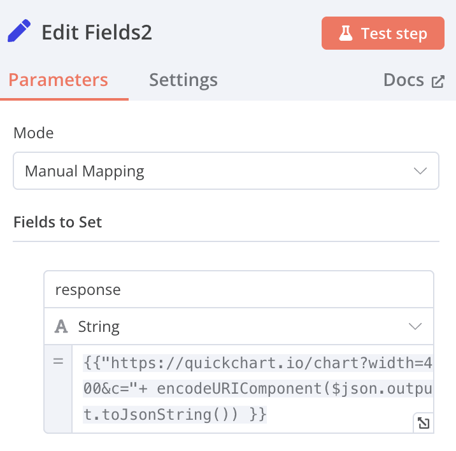Switch to the Parameters tab
Viewport: 456px width, 451px height.
coord(58,80)
